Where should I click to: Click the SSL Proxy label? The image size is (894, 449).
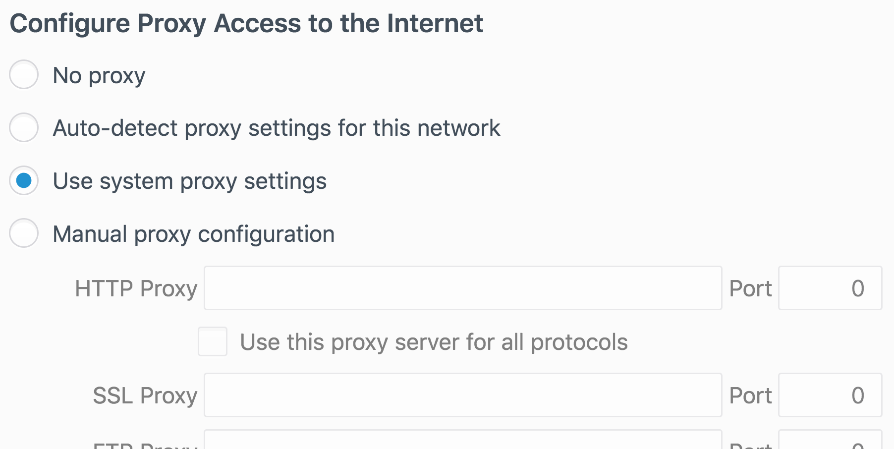(x=145, y=395)
